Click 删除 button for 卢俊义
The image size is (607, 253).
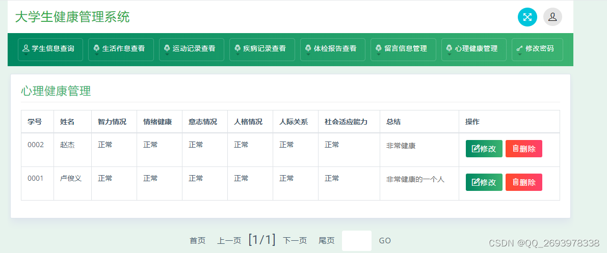(x=524, y=182)
